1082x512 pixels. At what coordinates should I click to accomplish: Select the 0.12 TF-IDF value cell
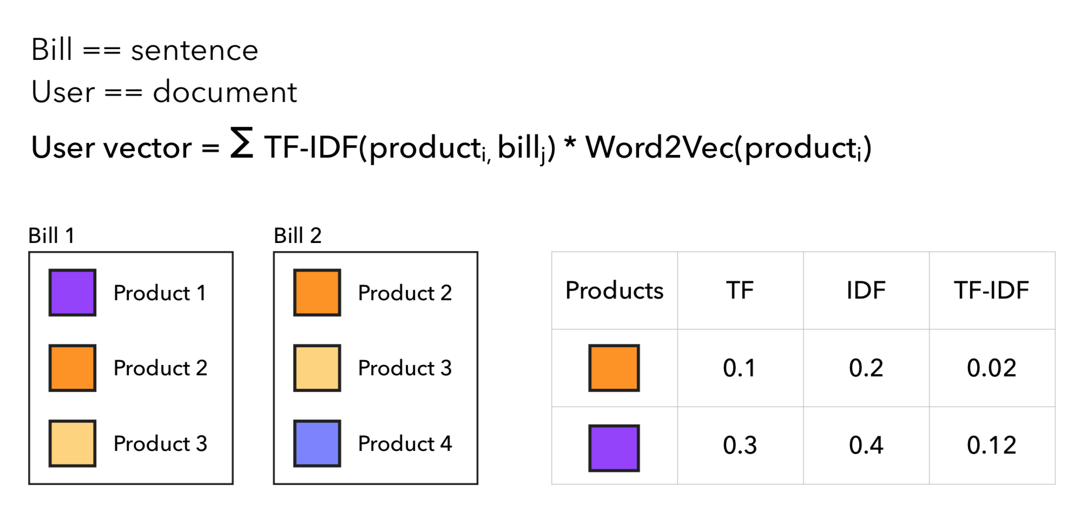click(991, 446)
